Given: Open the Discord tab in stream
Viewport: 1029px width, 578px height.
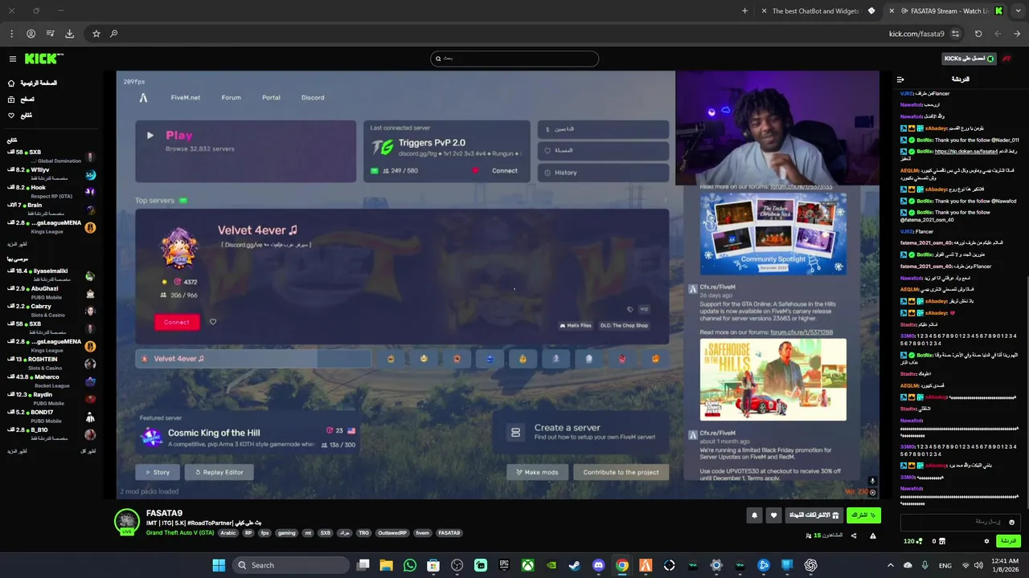Looking at the screenshot, I should (x=313, y=97).
